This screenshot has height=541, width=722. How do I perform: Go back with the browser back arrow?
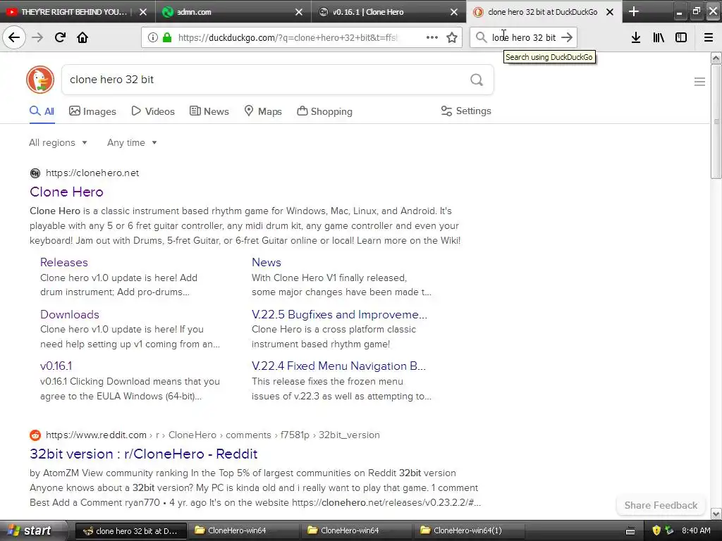[x=14, y=37]
